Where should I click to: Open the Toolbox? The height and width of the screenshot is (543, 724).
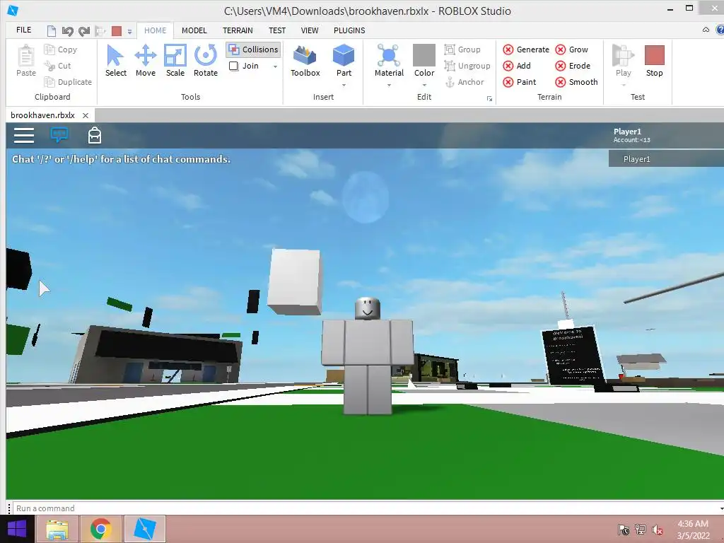pyautogui.click(x=305, y=61)
